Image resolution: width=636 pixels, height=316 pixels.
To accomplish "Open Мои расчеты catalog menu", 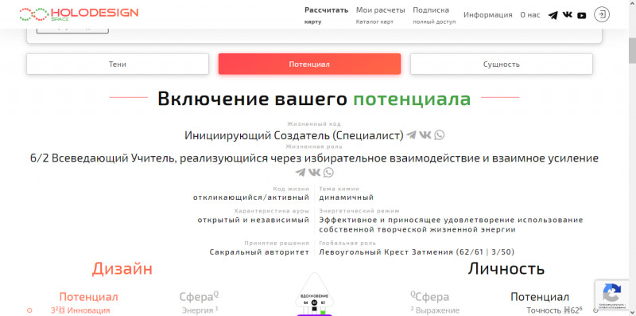I will (381, 15).
